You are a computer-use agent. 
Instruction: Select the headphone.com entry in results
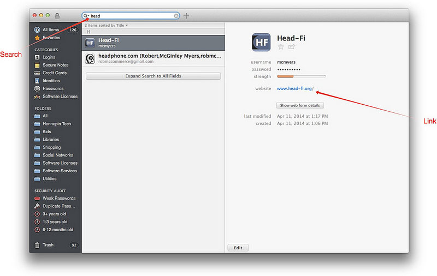tap(153, 59)
